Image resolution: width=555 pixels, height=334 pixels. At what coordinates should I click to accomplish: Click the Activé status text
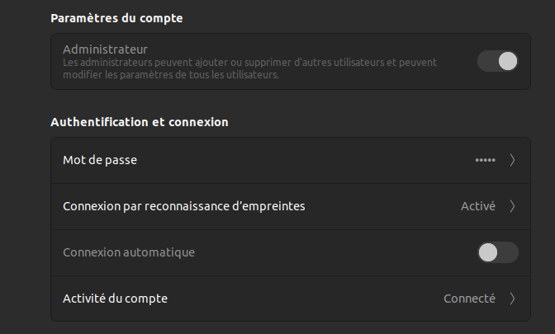click(x=477, y=206)
